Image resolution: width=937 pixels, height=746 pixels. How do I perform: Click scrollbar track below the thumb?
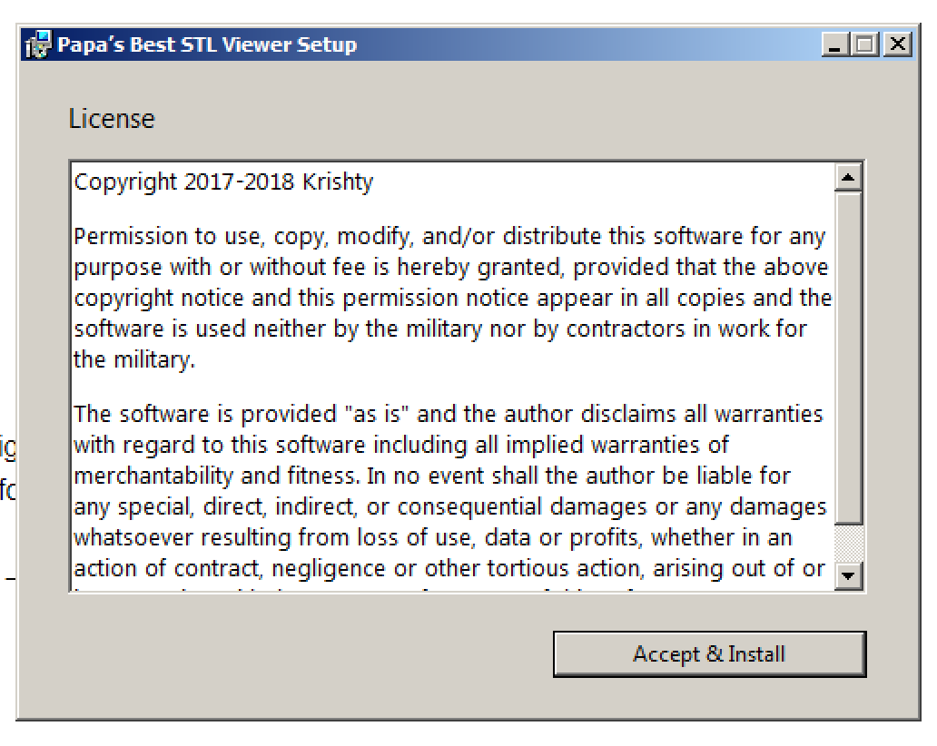[849, 545]
